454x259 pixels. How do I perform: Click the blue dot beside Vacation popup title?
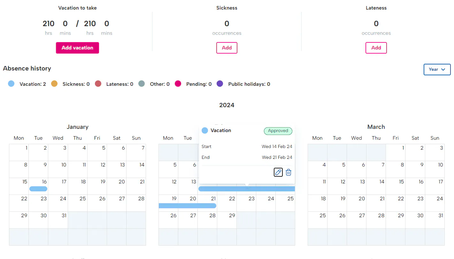tap(205, 130)
